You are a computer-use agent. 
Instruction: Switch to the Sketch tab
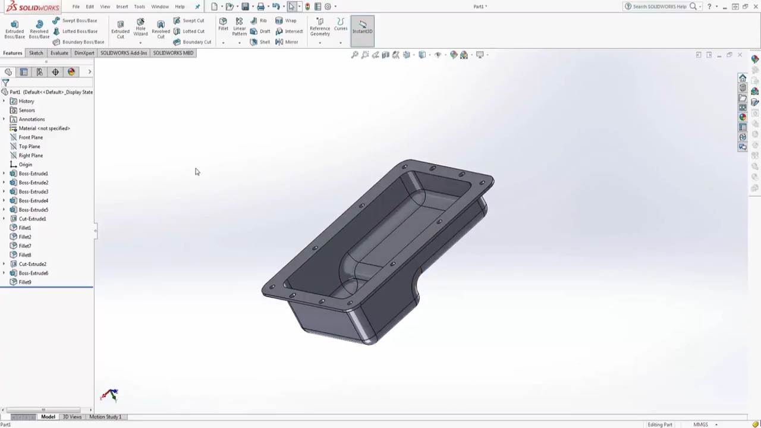[36, 53]
